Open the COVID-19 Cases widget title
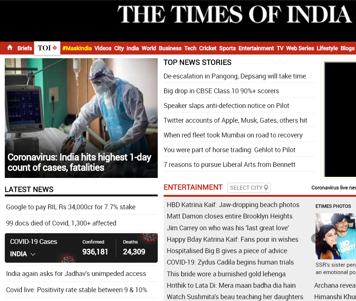 [x=34, y=242]
